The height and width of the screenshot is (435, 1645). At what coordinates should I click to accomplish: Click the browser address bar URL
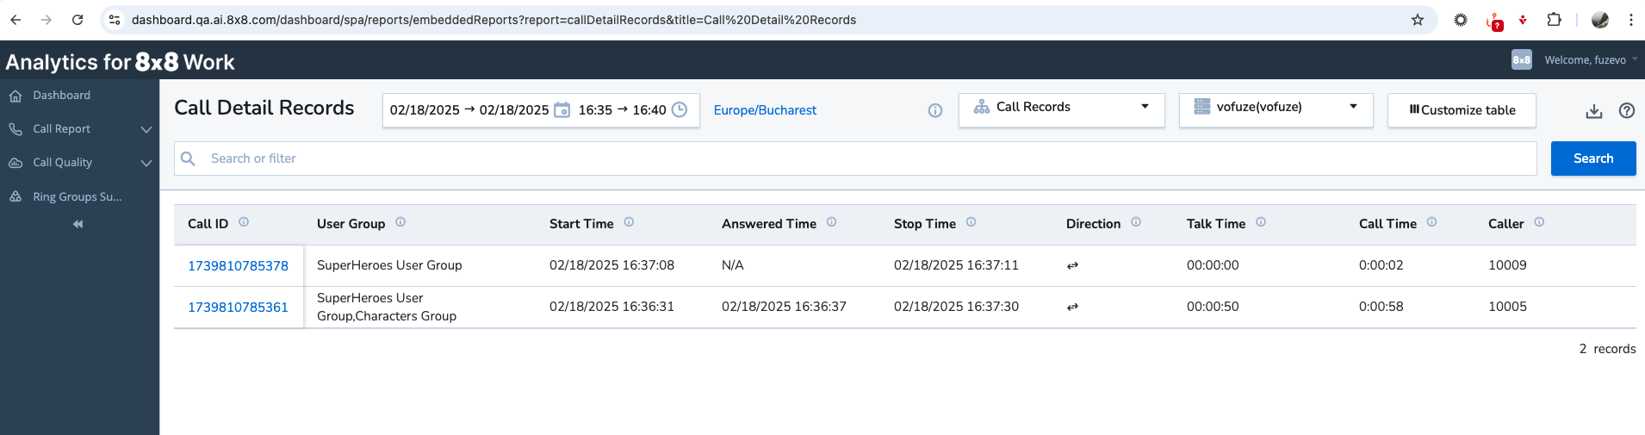click(493, 20)
